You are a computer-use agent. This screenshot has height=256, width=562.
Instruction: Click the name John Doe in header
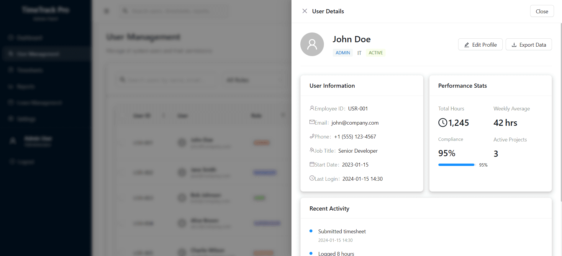click(x=351, y=39)
